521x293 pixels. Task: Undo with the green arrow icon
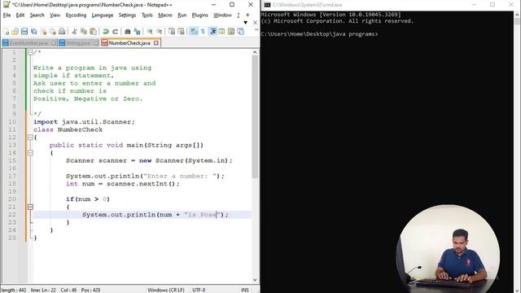[x=106, y=32]
